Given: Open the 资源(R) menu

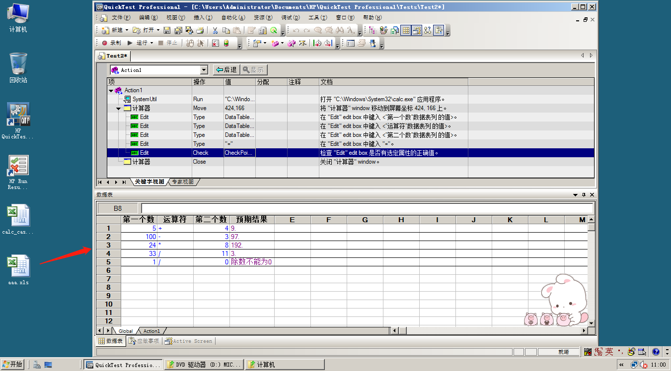Looking at the screenshot, I should tap(263, 17).
